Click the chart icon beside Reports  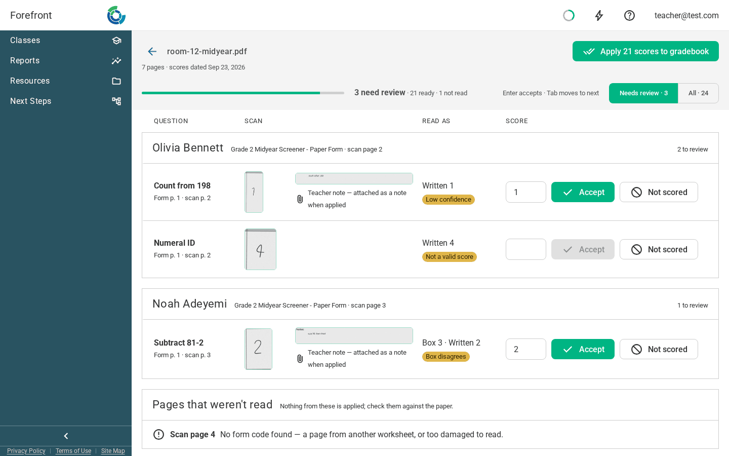coord(116,61)
